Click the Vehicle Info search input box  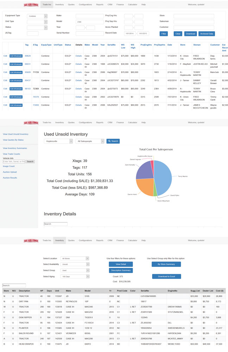tap(14, 162)
